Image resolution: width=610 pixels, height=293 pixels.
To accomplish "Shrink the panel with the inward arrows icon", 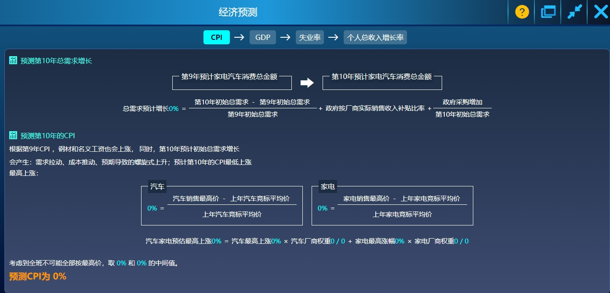I will tap(574, 12).
